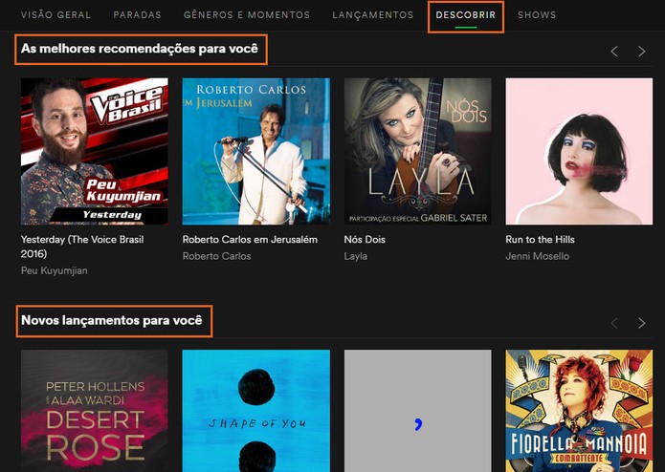Click the title Yesterday (The Voice Brasil 2016)
Screen dimensions: 665x472
82,247
